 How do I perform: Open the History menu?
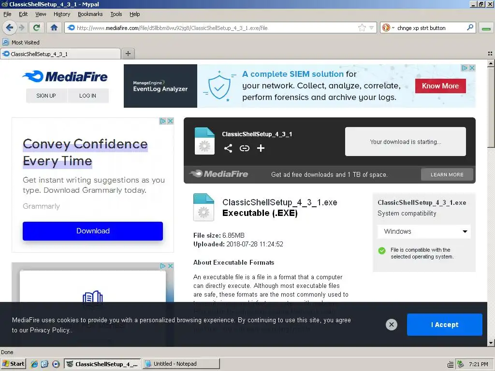coord(62,14)
